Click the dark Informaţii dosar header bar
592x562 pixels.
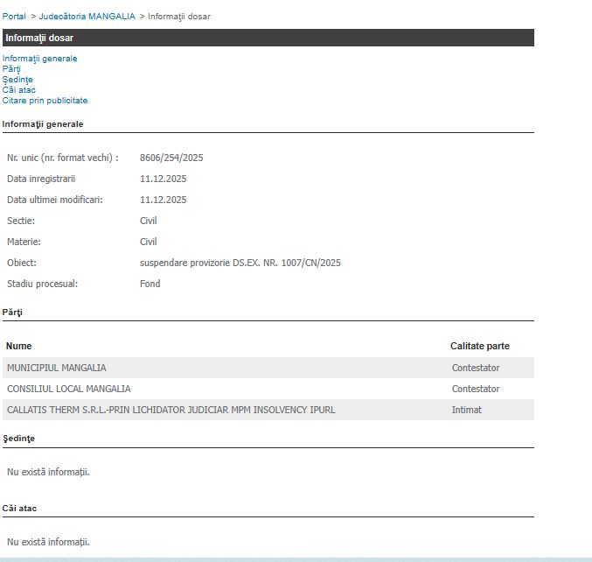(267, 38)
